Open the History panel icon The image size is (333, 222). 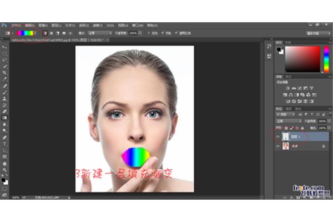[269, 47]
